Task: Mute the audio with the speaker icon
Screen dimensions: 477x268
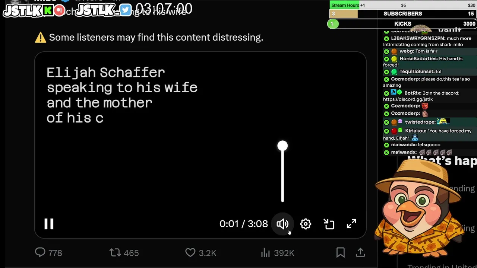Action: 282,224
